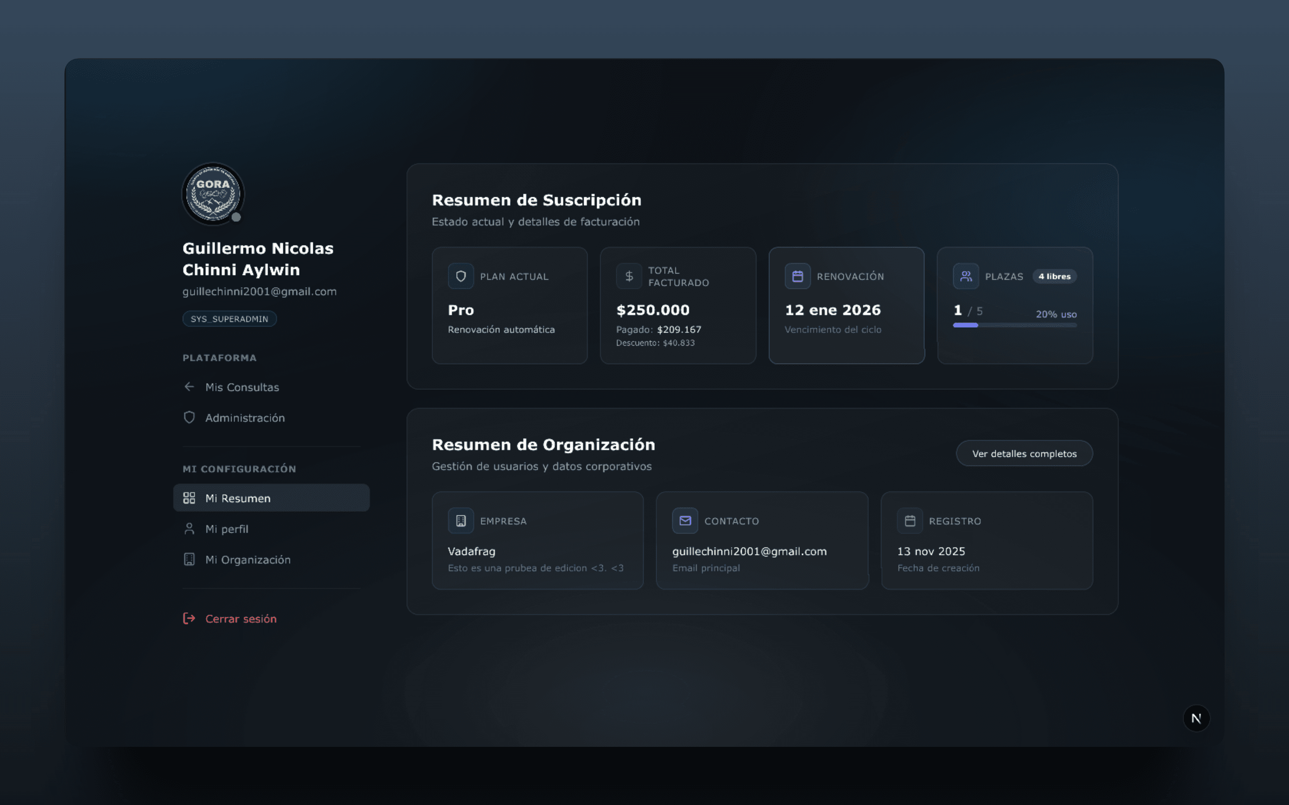The height and width of the screenshot is (805, 1289).
Task: Click the person icon beside Mi perfil
Action: (x=190, y=529)
